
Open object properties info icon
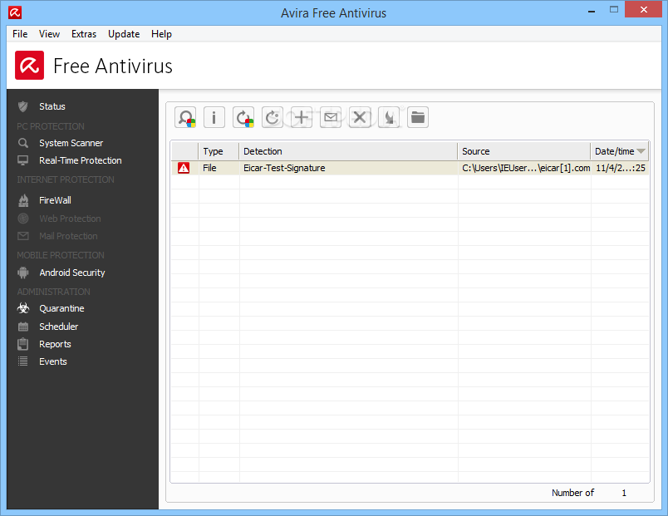(x=214, y=117)
